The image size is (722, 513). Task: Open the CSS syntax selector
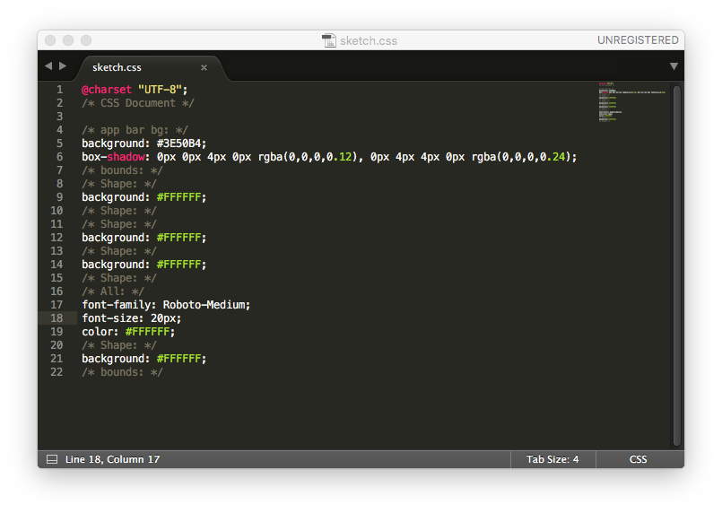(x=639, y=459)
